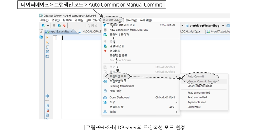Viewport: 269px width, 134px height.
Task: Click dropdown arrow left of startdbpg@startdbpg
Action: click(x=182, y=26)
